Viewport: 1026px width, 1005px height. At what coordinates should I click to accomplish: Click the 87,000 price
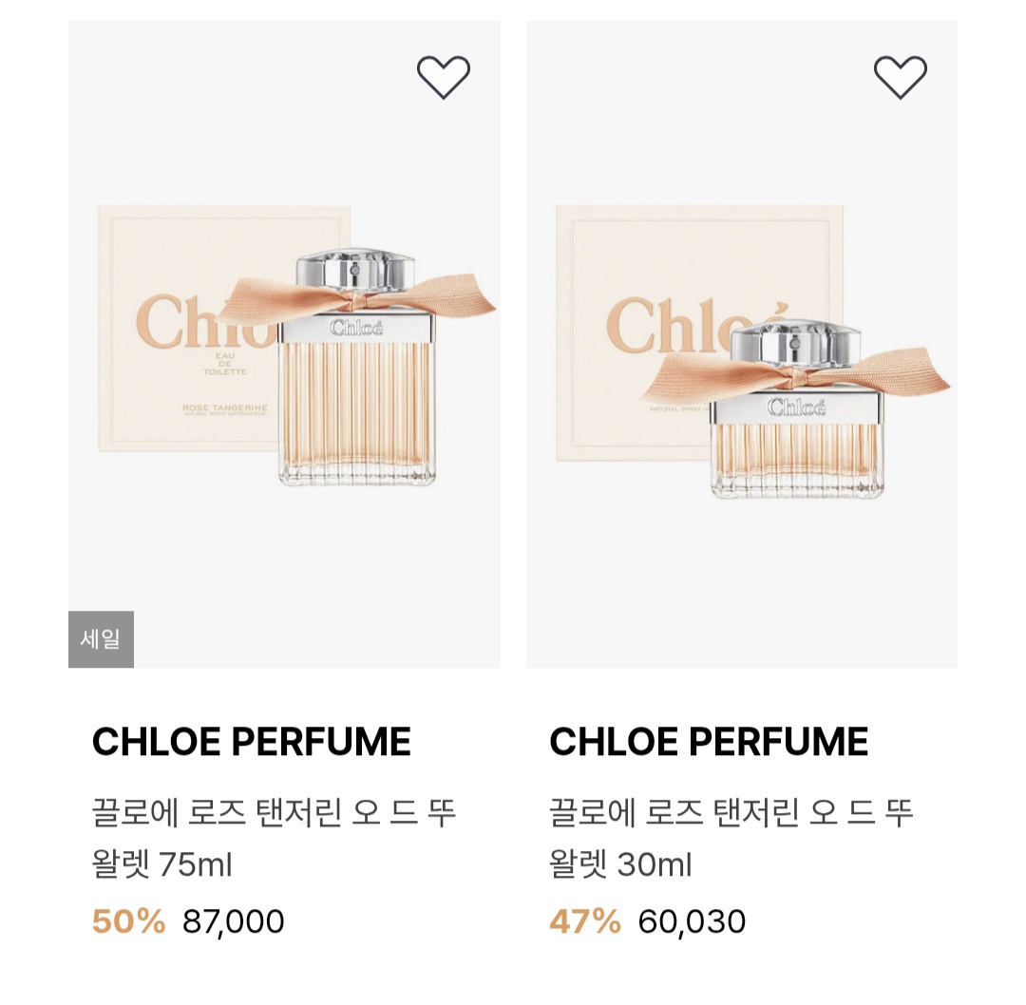234,921
